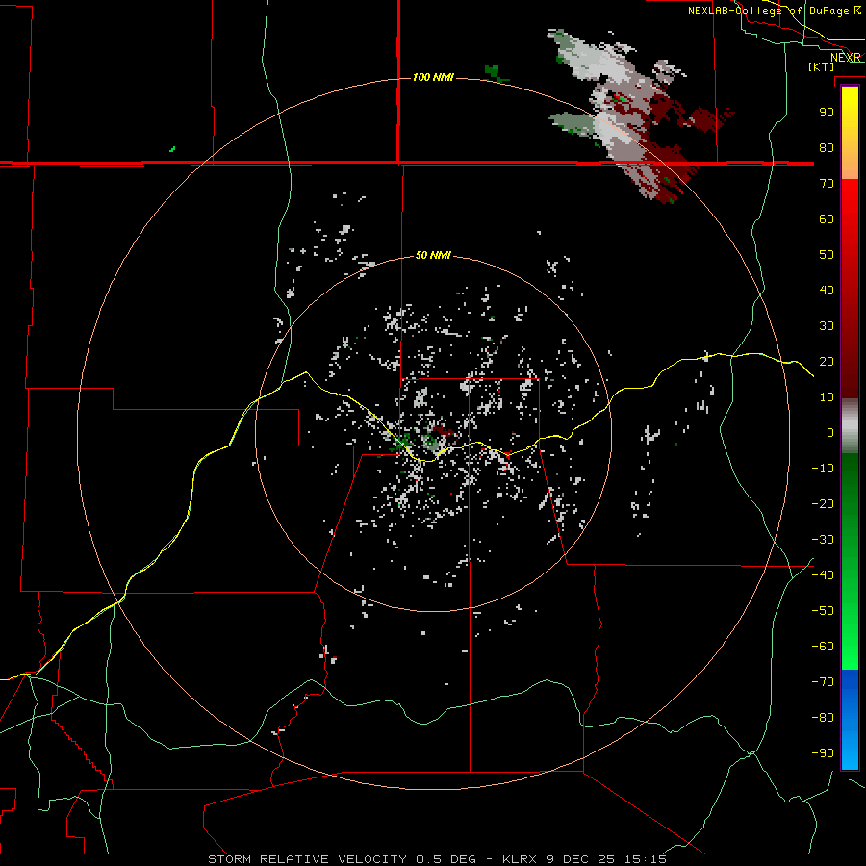Click the -50 value on the velocity scale
The height and width of the screenshot is (866, 866).
(823, 611)
